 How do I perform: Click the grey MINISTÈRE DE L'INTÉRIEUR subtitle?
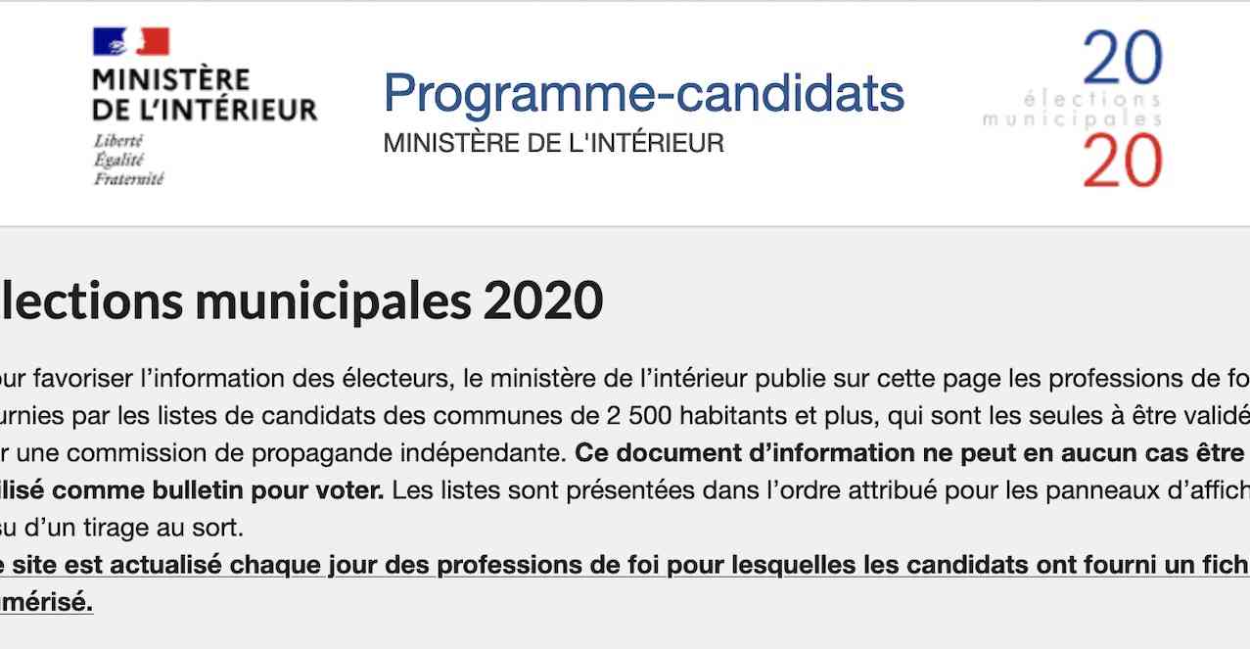[x=553, y=143]
